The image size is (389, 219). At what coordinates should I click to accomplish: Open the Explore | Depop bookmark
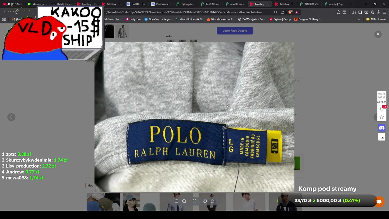280,19
